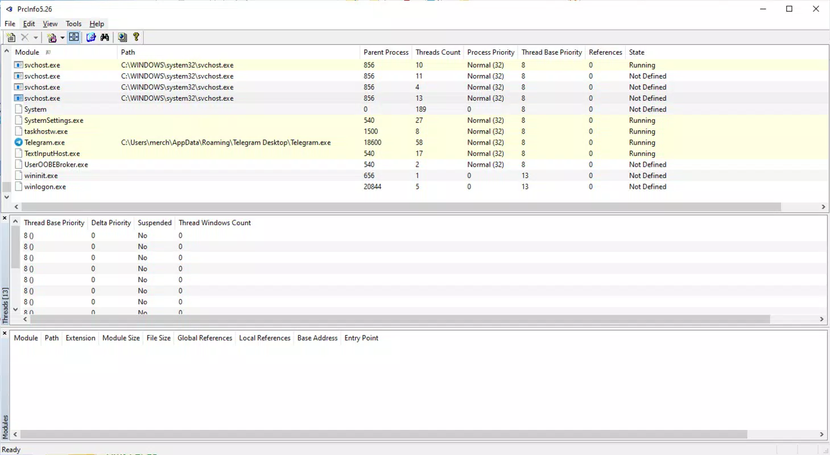
Task: Sort processes by the Path column header
Action: (239, 52)
